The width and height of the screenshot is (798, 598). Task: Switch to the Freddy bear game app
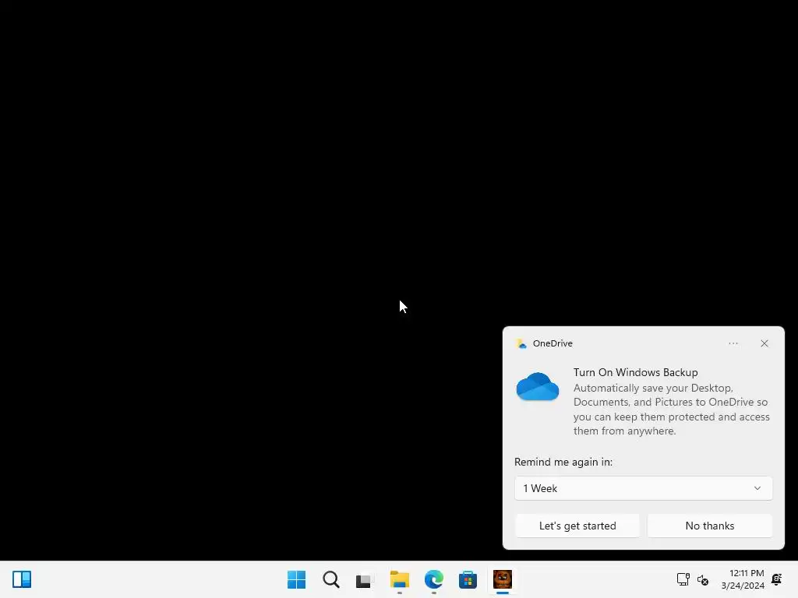[x=503, y=579]
